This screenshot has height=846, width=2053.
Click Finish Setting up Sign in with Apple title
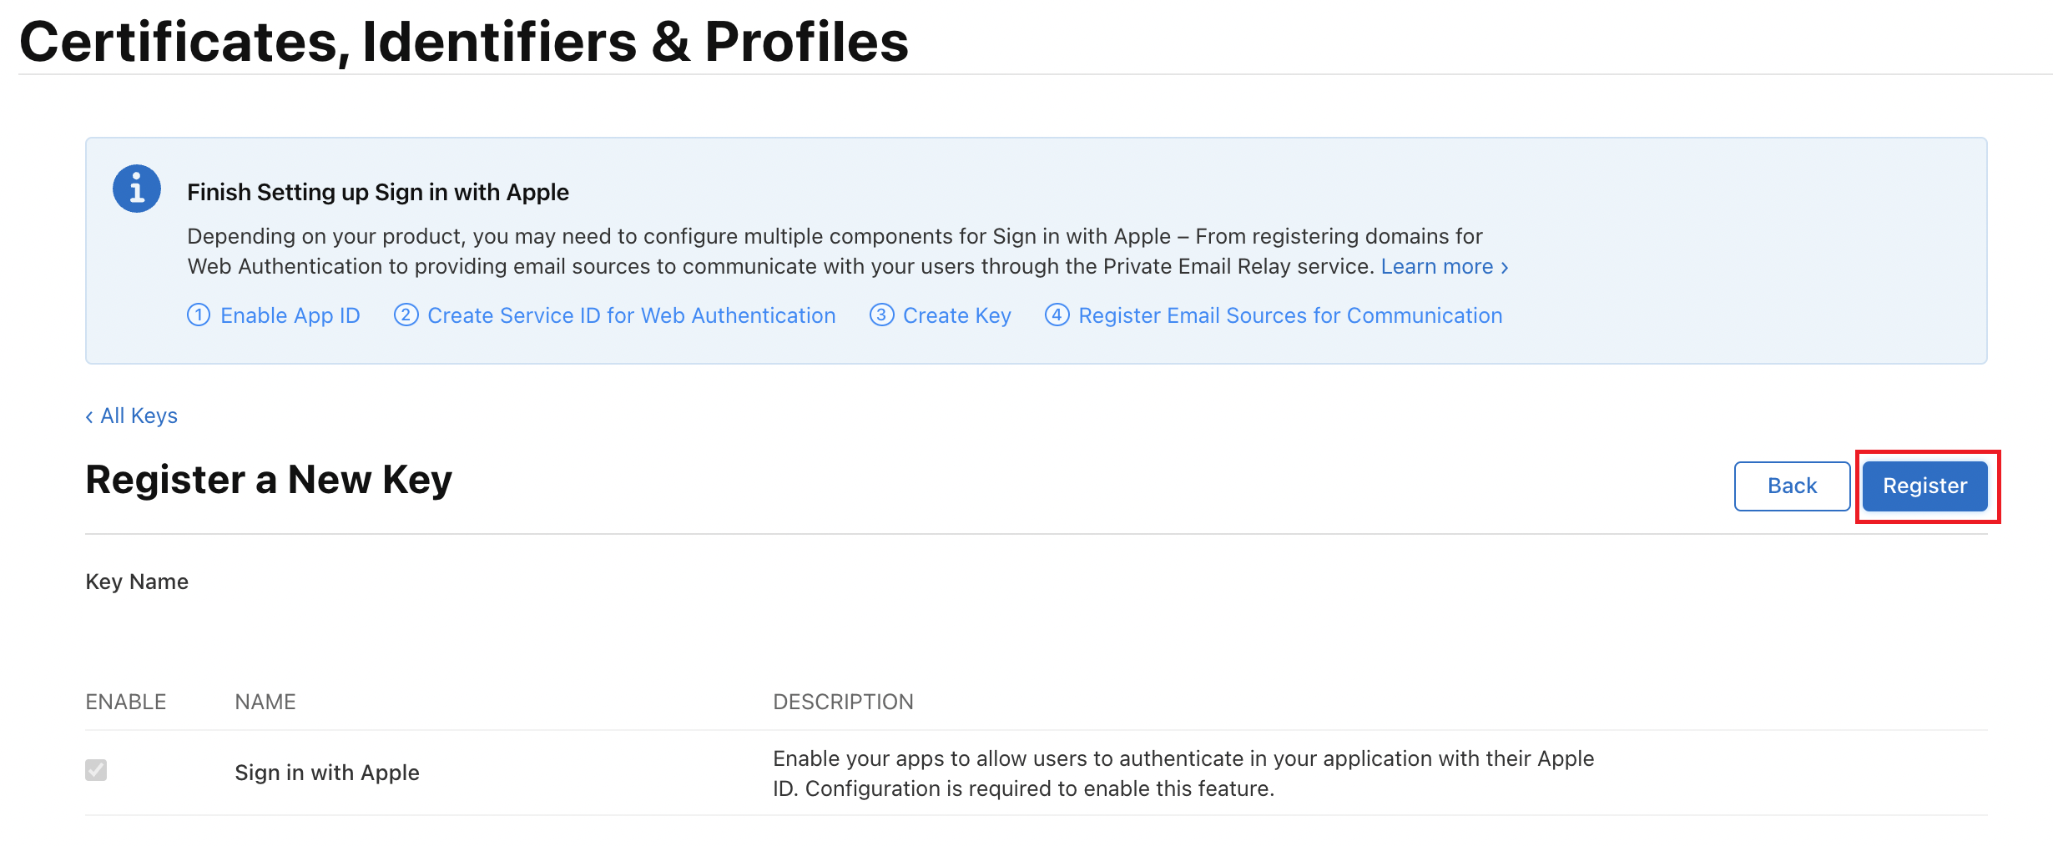coord(378,192)
